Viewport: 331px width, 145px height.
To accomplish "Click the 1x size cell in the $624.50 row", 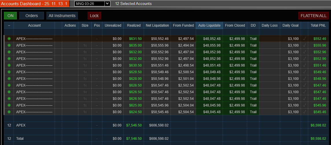I will point(85,112).
